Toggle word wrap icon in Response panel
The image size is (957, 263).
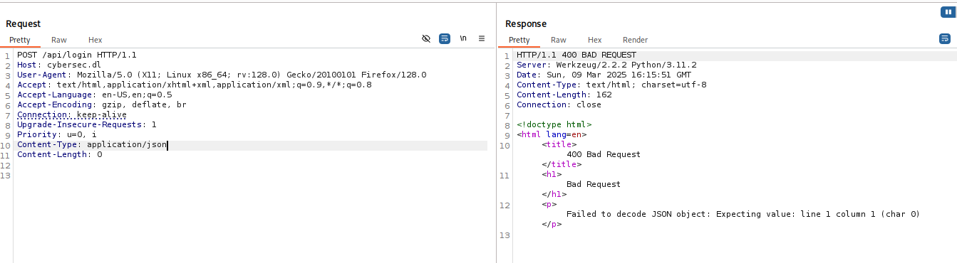945,39
